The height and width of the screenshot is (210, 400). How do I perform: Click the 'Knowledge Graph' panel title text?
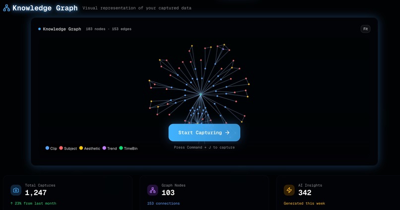click(x=62, y=29)
